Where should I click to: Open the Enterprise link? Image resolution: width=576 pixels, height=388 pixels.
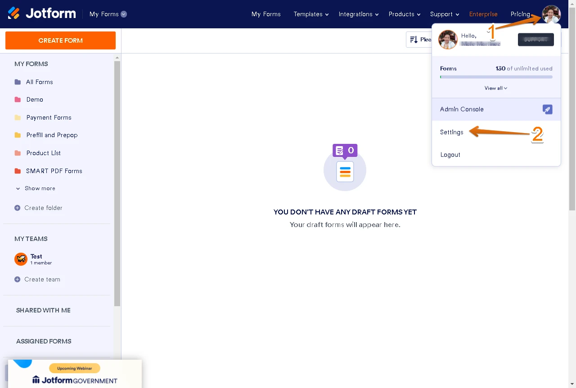[x=483, y=14]
